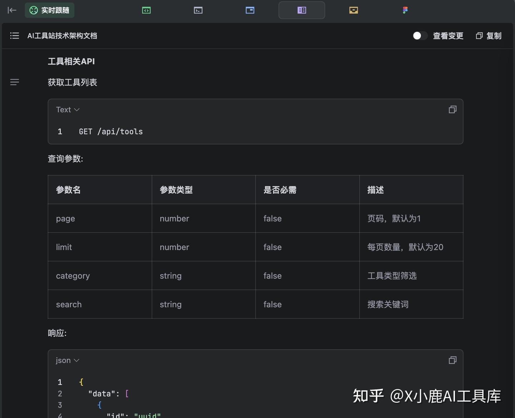The height and width of the screenshot is (418, 515).
Task: Copy the GET /api/tools code block
Action: tap(452, 110)
